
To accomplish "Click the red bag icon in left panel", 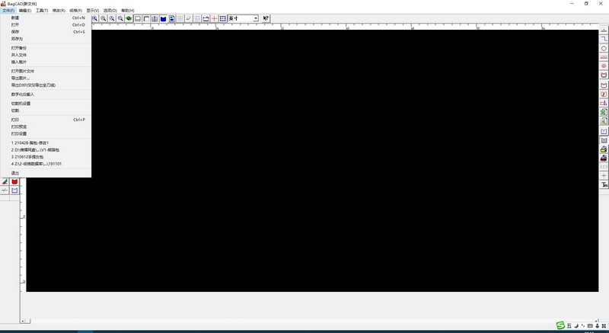I will click(14, 182).
